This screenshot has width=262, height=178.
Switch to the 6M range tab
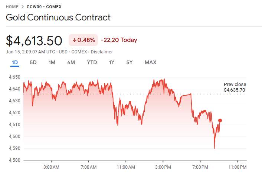(x=71, y=62)
